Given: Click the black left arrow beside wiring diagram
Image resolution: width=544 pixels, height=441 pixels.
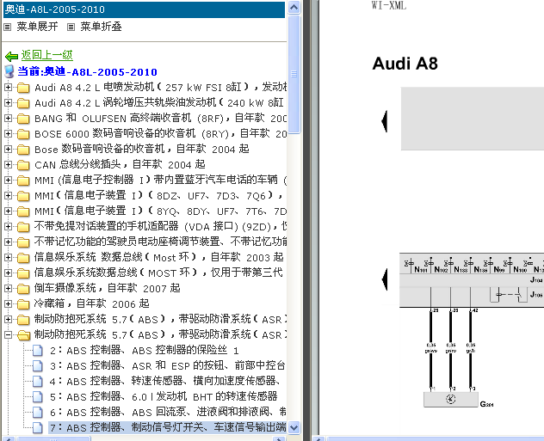Looking at the screenshot, I should click(x=385, y=279).
